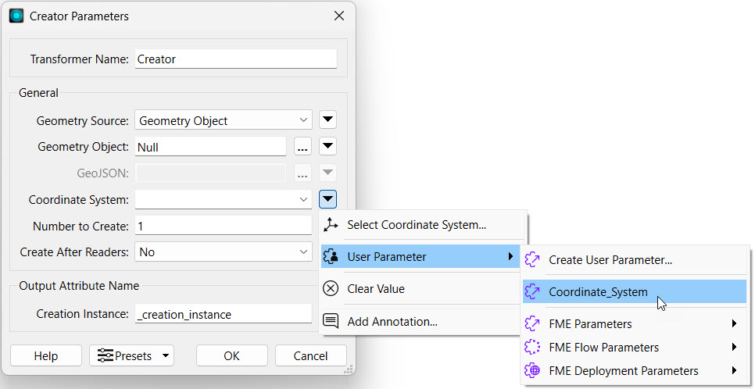Open Geometry Object arrow menu button
755x389 pixels.
(x=328, y=146)
